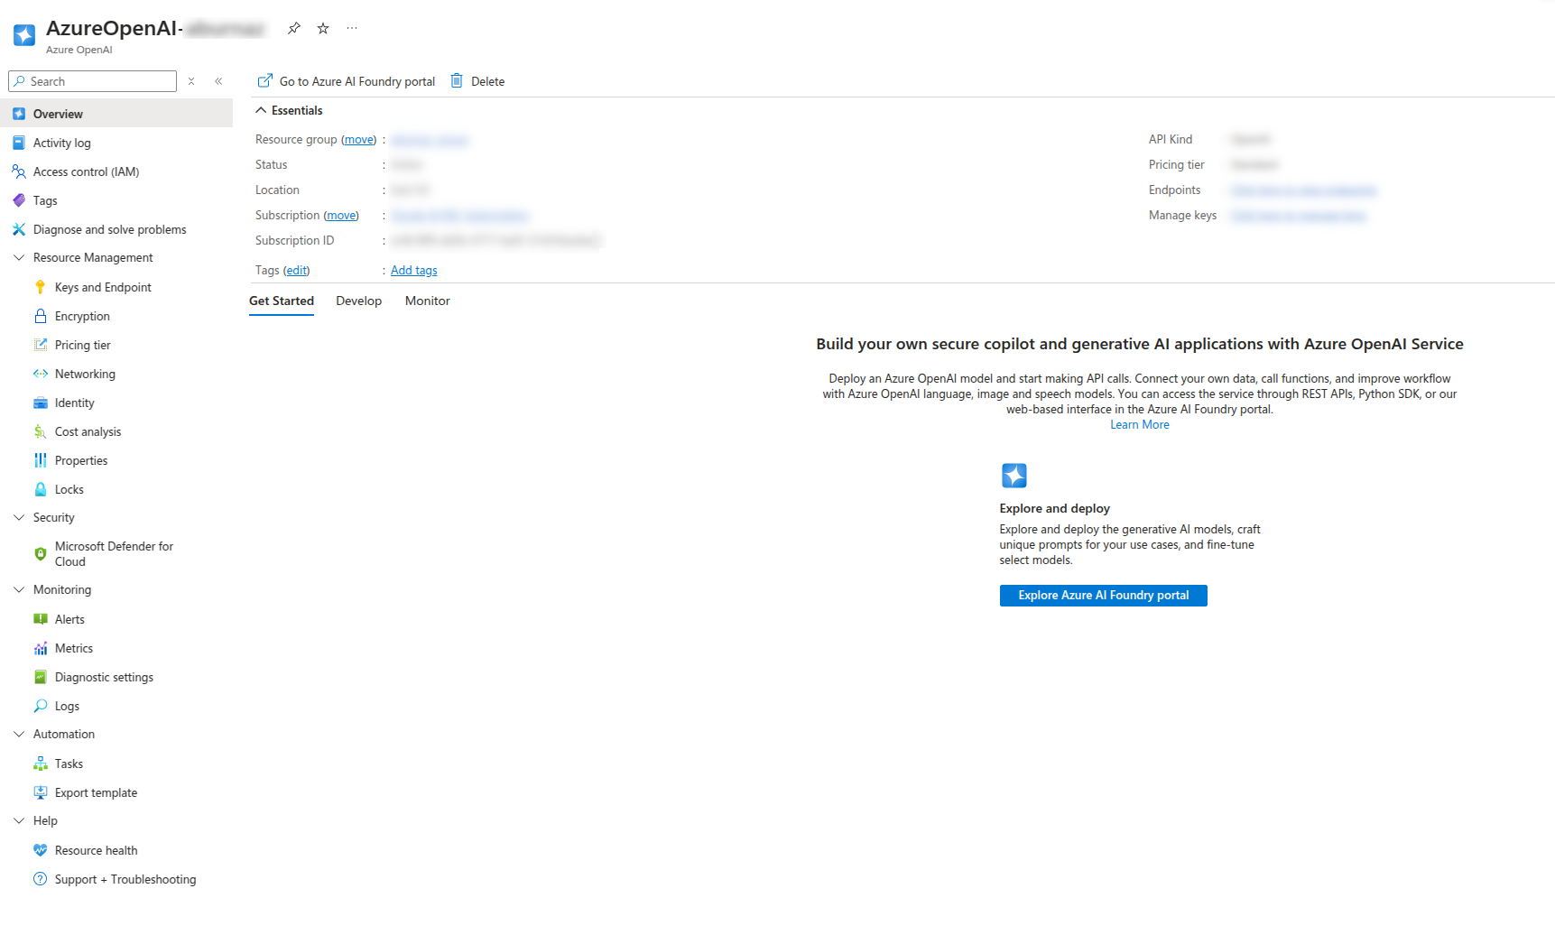Viewport: 1555px width, 935px height.
Task: Click the Overview icon in sidebar
Action: click(x=19, y=114)
